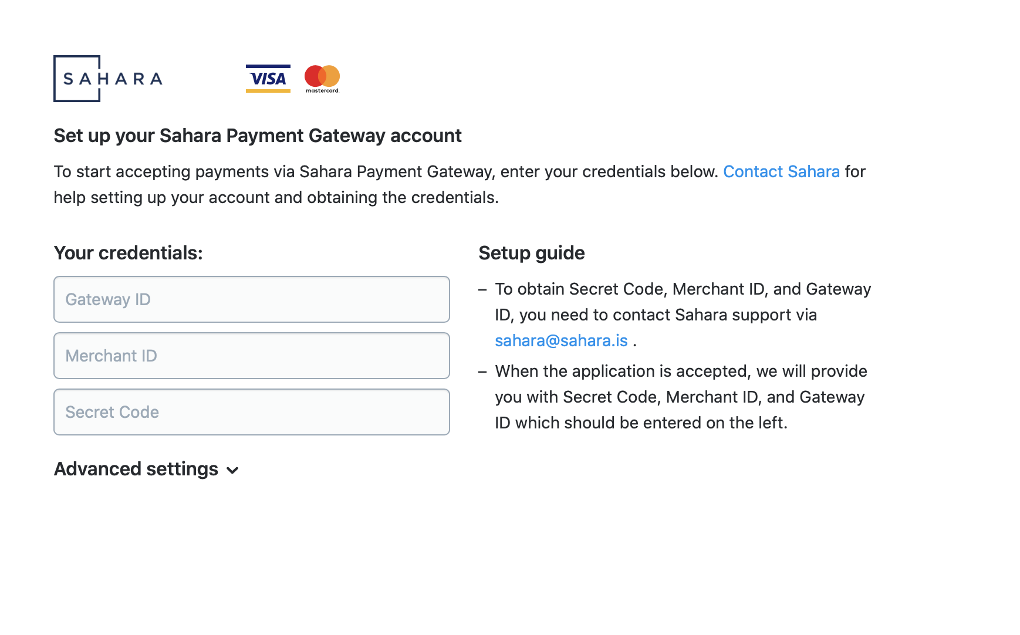Click the "Your credentials:" heading
Viewport: 1020px width, 635px height.
coord(128,253)
